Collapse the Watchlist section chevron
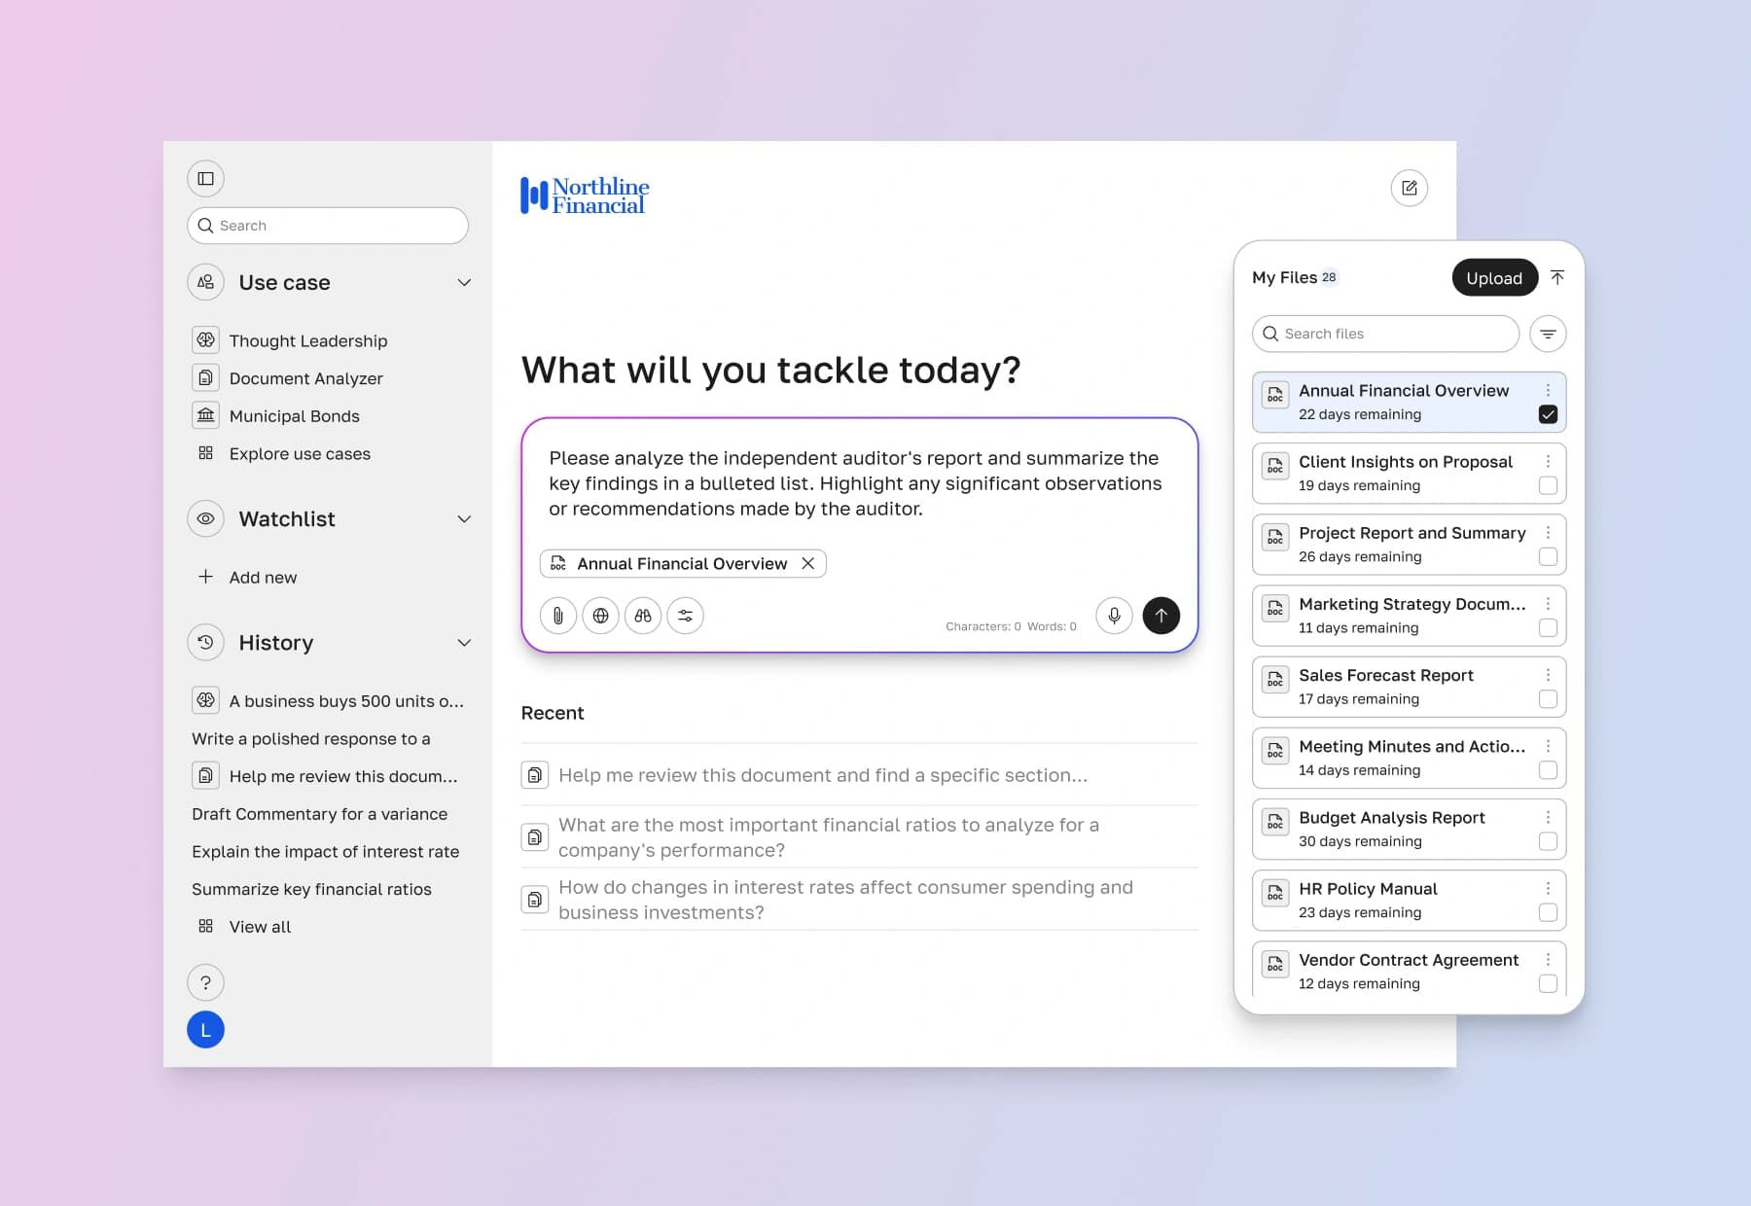The width and height of the screenshot is (1751, 1206). click(x=464, y=519)
